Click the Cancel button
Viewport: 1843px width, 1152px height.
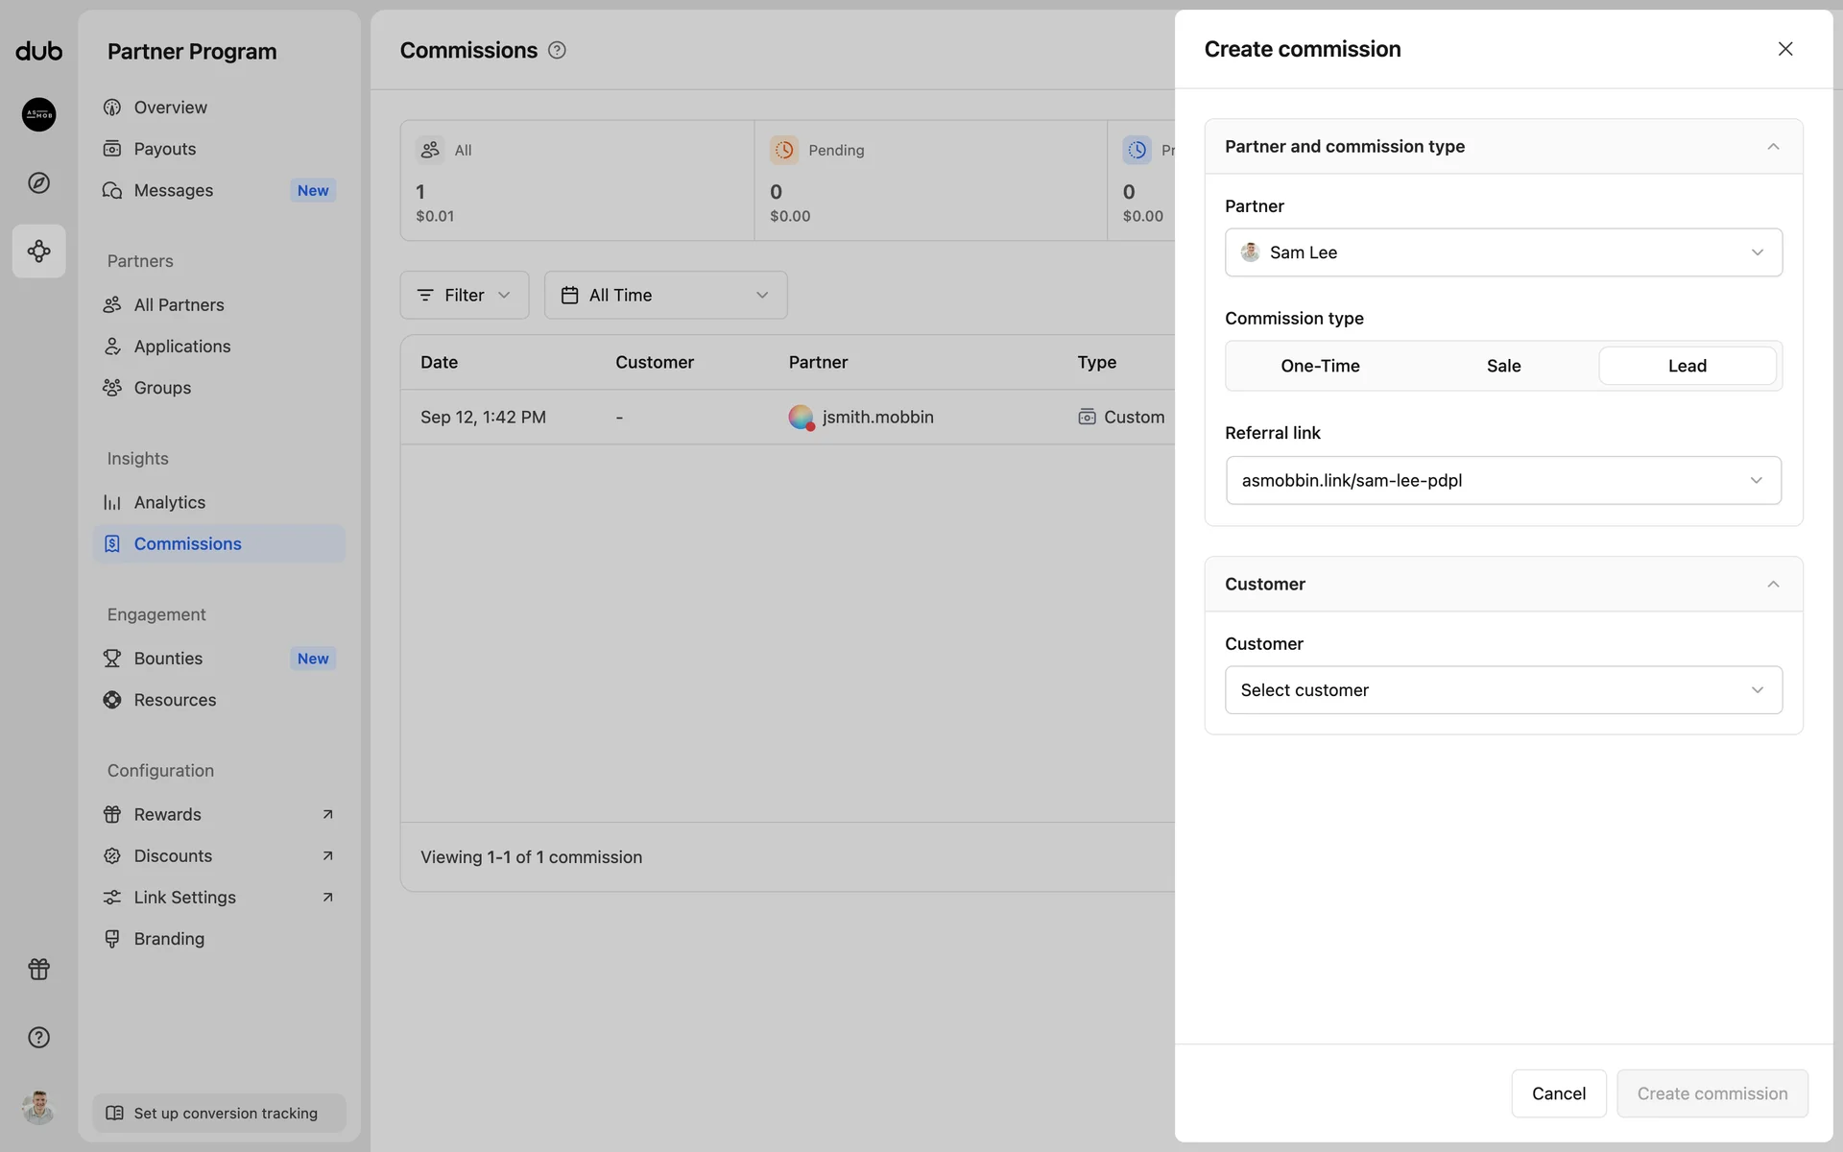click(1558, 1093)
